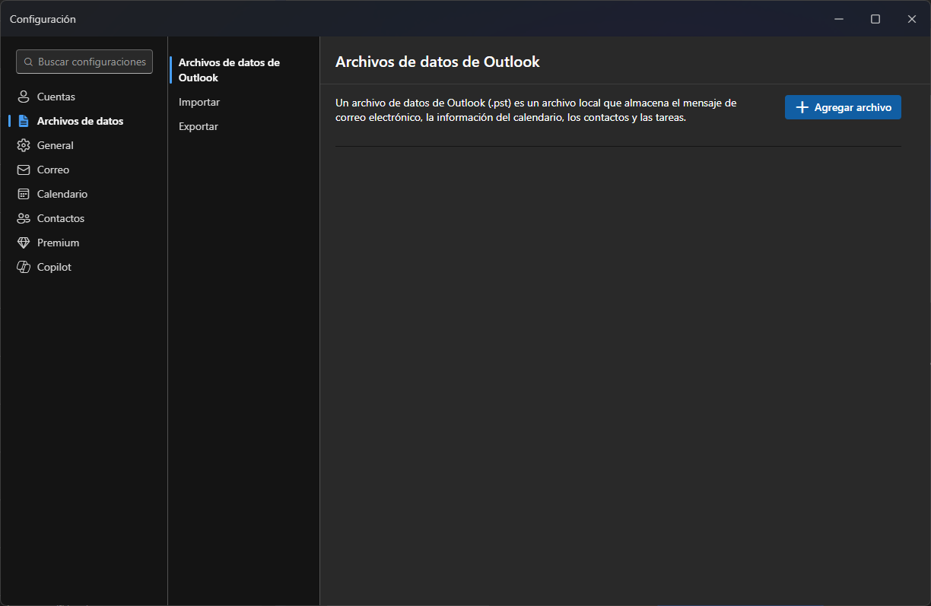This screenshot has width=931, height=606.
Task: Open Correo settings
Action: pos(84,170)
